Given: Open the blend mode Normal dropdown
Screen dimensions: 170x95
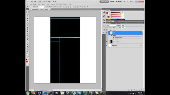Looking at the screenshot, I should click(x=111, y=25).
